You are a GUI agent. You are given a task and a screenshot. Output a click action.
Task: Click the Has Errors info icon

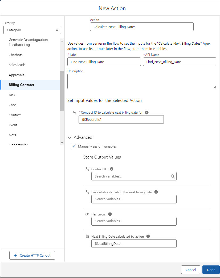coord(110,214)
